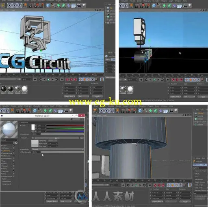Go to start frame in CG Circuit timeline
Image resolution: width=208 pixels, height=207 pixels.
click(35, 80)
